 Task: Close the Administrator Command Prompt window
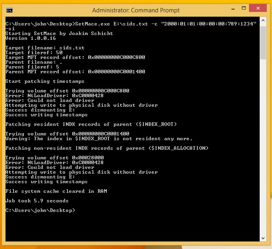(x=258, y=8)
